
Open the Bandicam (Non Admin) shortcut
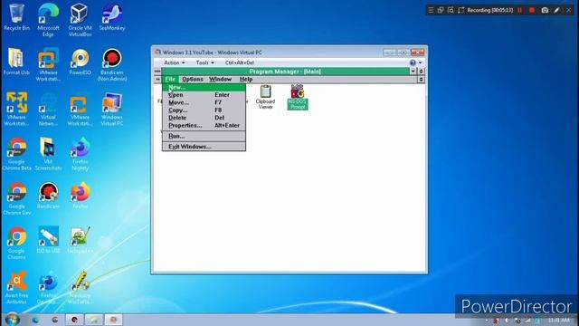pos(112,64)
